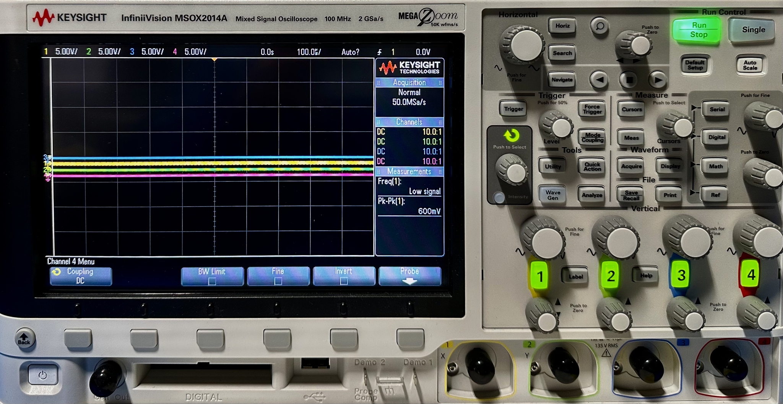The height and width of the screenshot is (404, 783).
Task: Click the Measurements sidebar header
Action: tap(409, 171)
